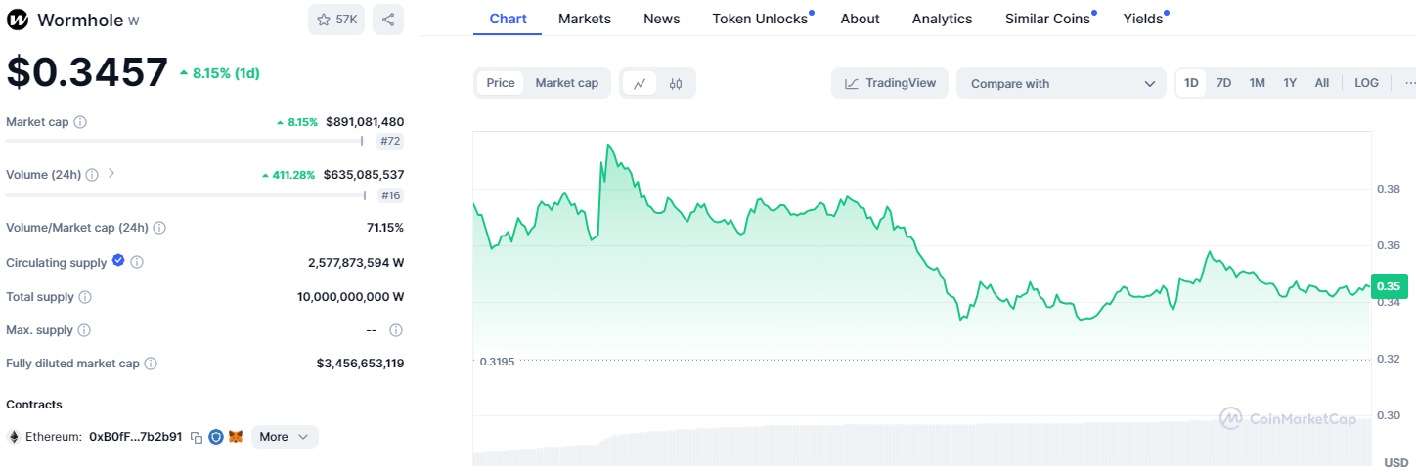Open chart more options ellipsis
This screenshot has height=472, width=1416.
[1409, 83]
